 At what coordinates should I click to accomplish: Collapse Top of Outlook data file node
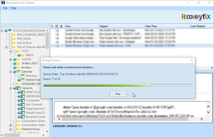click(6, 47)
